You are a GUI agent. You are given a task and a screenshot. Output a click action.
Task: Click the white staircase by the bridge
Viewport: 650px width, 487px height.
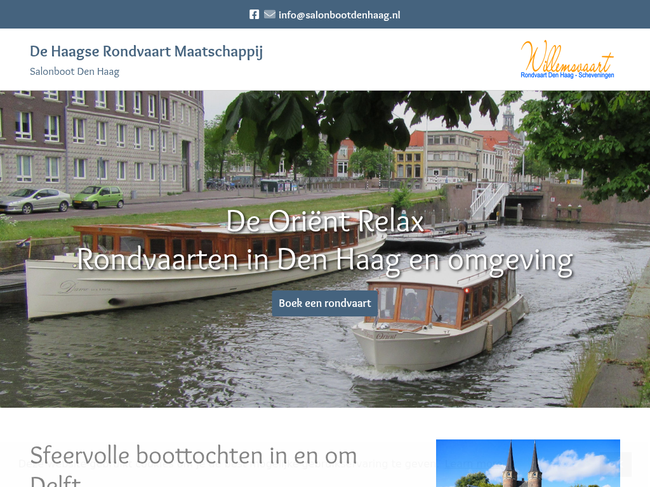[x=489, y=198]
